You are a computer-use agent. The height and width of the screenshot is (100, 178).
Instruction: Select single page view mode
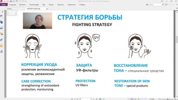pyautogui.click(x=128, y=99)
